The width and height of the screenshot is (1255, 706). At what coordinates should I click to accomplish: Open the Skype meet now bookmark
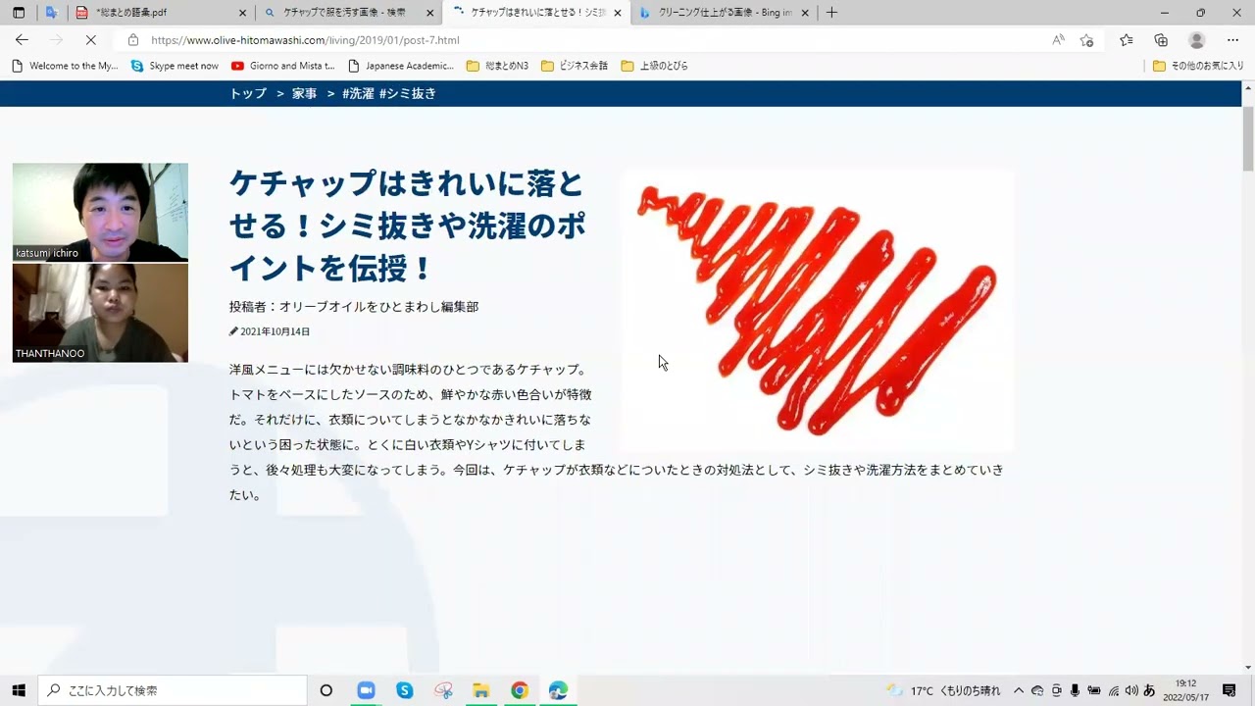[x=176, y=66]
